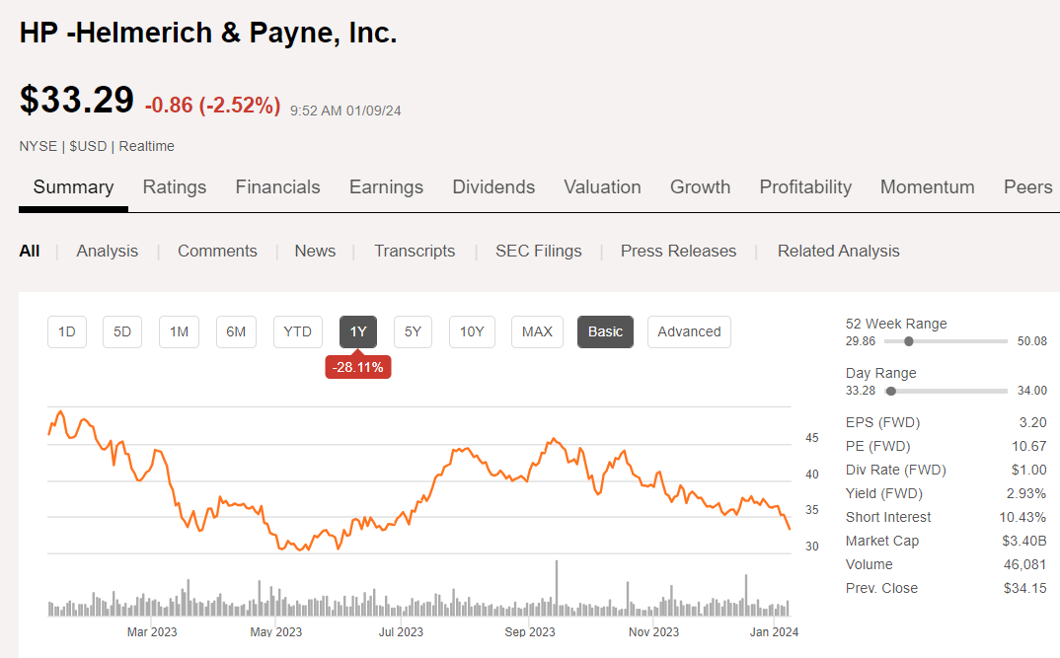
Task: Click the 52 Week Range slider marker
Action: point(907,342)
